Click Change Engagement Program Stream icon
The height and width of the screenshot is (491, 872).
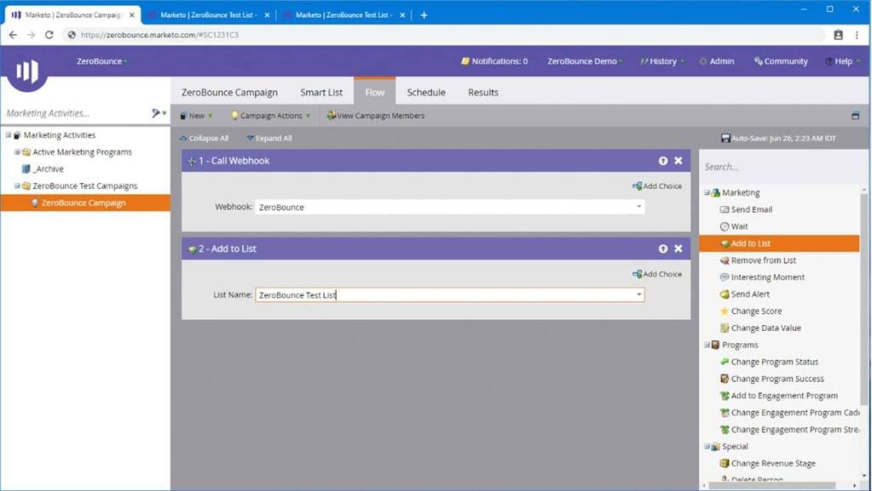pyautogui.click(x=724, y=430)
